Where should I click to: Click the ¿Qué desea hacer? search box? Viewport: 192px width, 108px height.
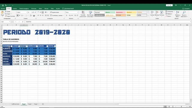pyautogui.click(x=68, y=9)
